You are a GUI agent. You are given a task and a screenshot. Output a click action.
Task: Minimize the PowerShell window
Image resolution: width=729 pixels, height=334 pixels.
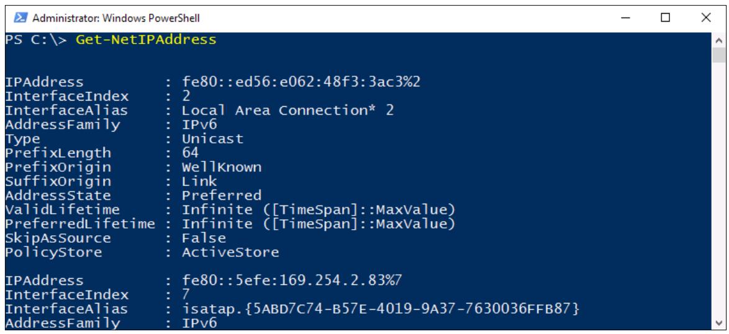[626, 18]
